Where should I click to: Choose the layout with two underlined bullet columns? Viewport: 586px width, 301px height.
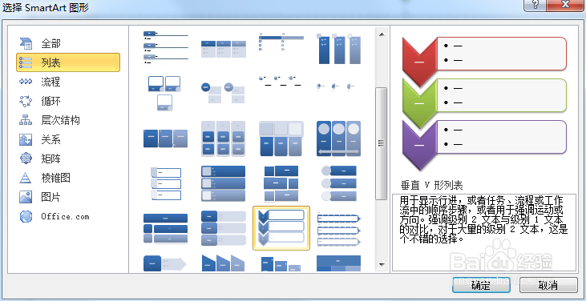[x=281, y=42]
